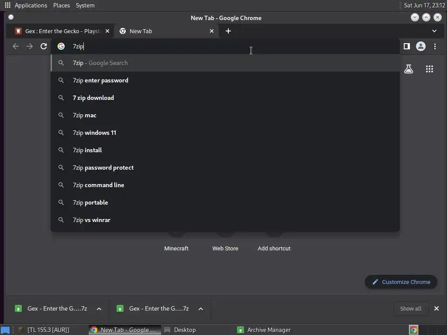This screenshot has width=447, height=335.
Task: Reload the current page
Action: [x=44, y=46]
